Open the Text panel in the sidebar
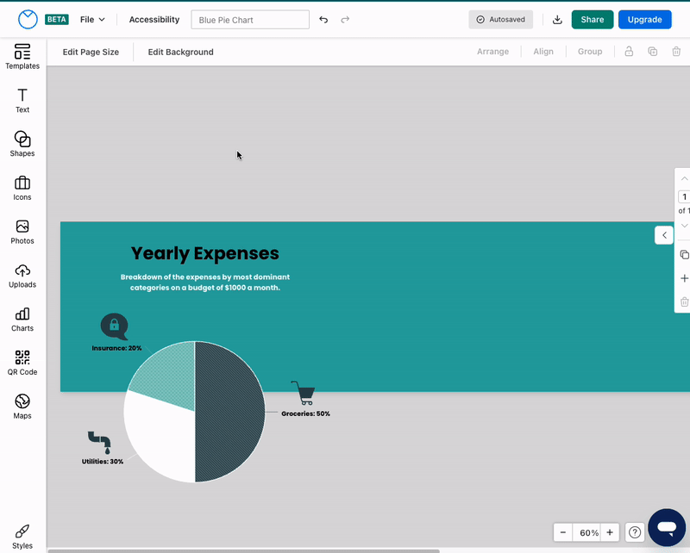Screen dimensions: 690x553 22,101
